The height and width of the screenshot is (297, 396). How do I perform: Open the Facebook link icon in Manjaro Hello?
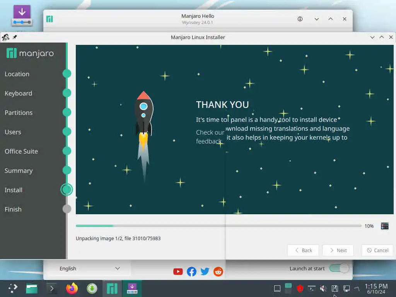click(x=192, y=272)
